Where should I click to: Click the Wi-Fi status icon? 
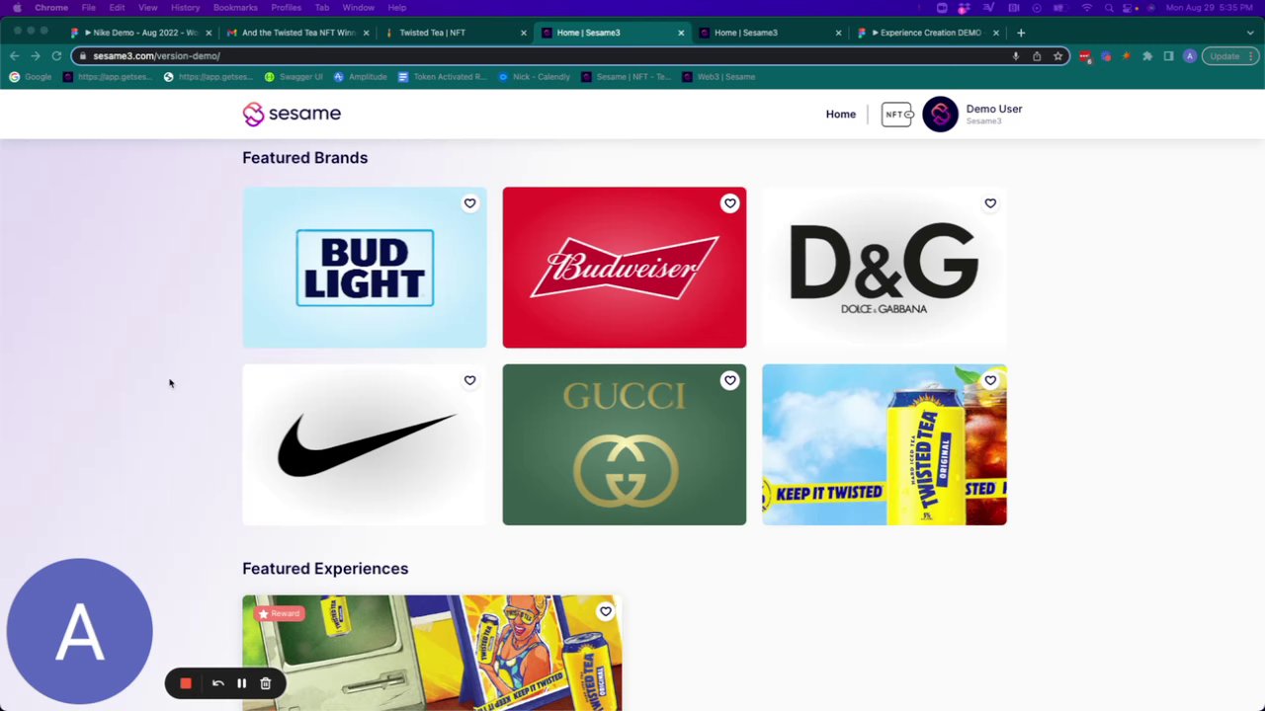click(1087, 8)
